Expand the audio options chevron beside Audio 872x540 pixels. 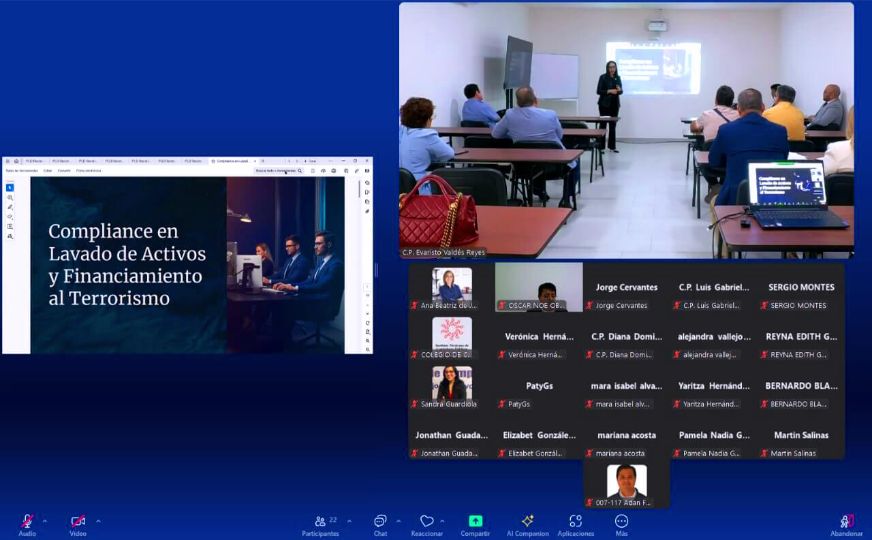45,522
